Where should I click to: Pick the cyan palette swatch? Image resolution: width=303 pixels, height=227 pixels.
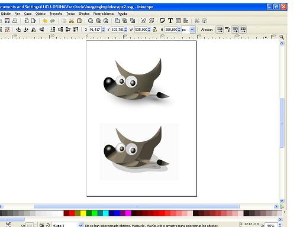click(106, 213)
